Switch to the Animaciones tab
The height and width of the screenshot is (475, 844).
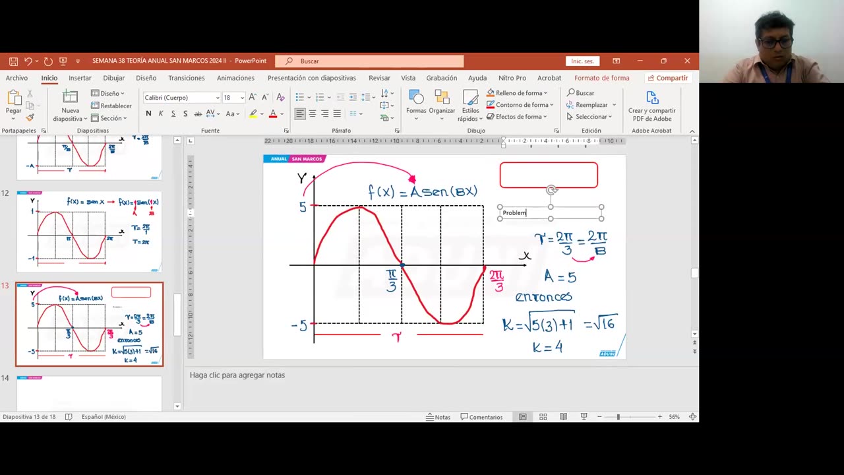click(x=235, y=78)
